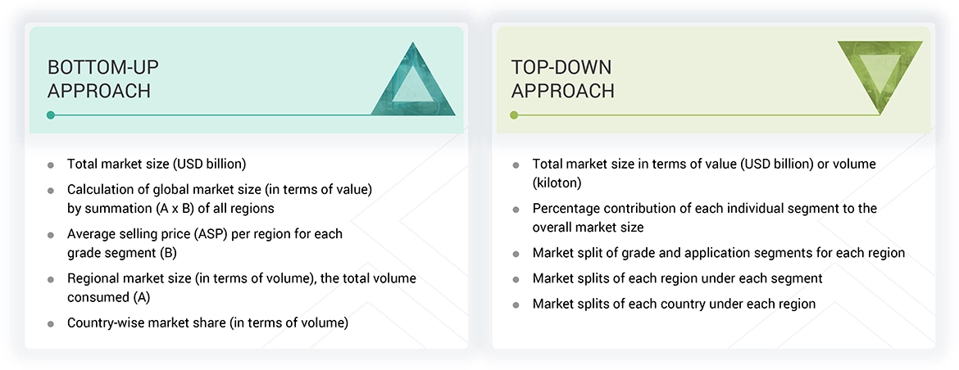This screenshot has height=370, width=959.
Task: Select the 'TOP-DOWN APPROACH' heading
Action: point(562,79)
